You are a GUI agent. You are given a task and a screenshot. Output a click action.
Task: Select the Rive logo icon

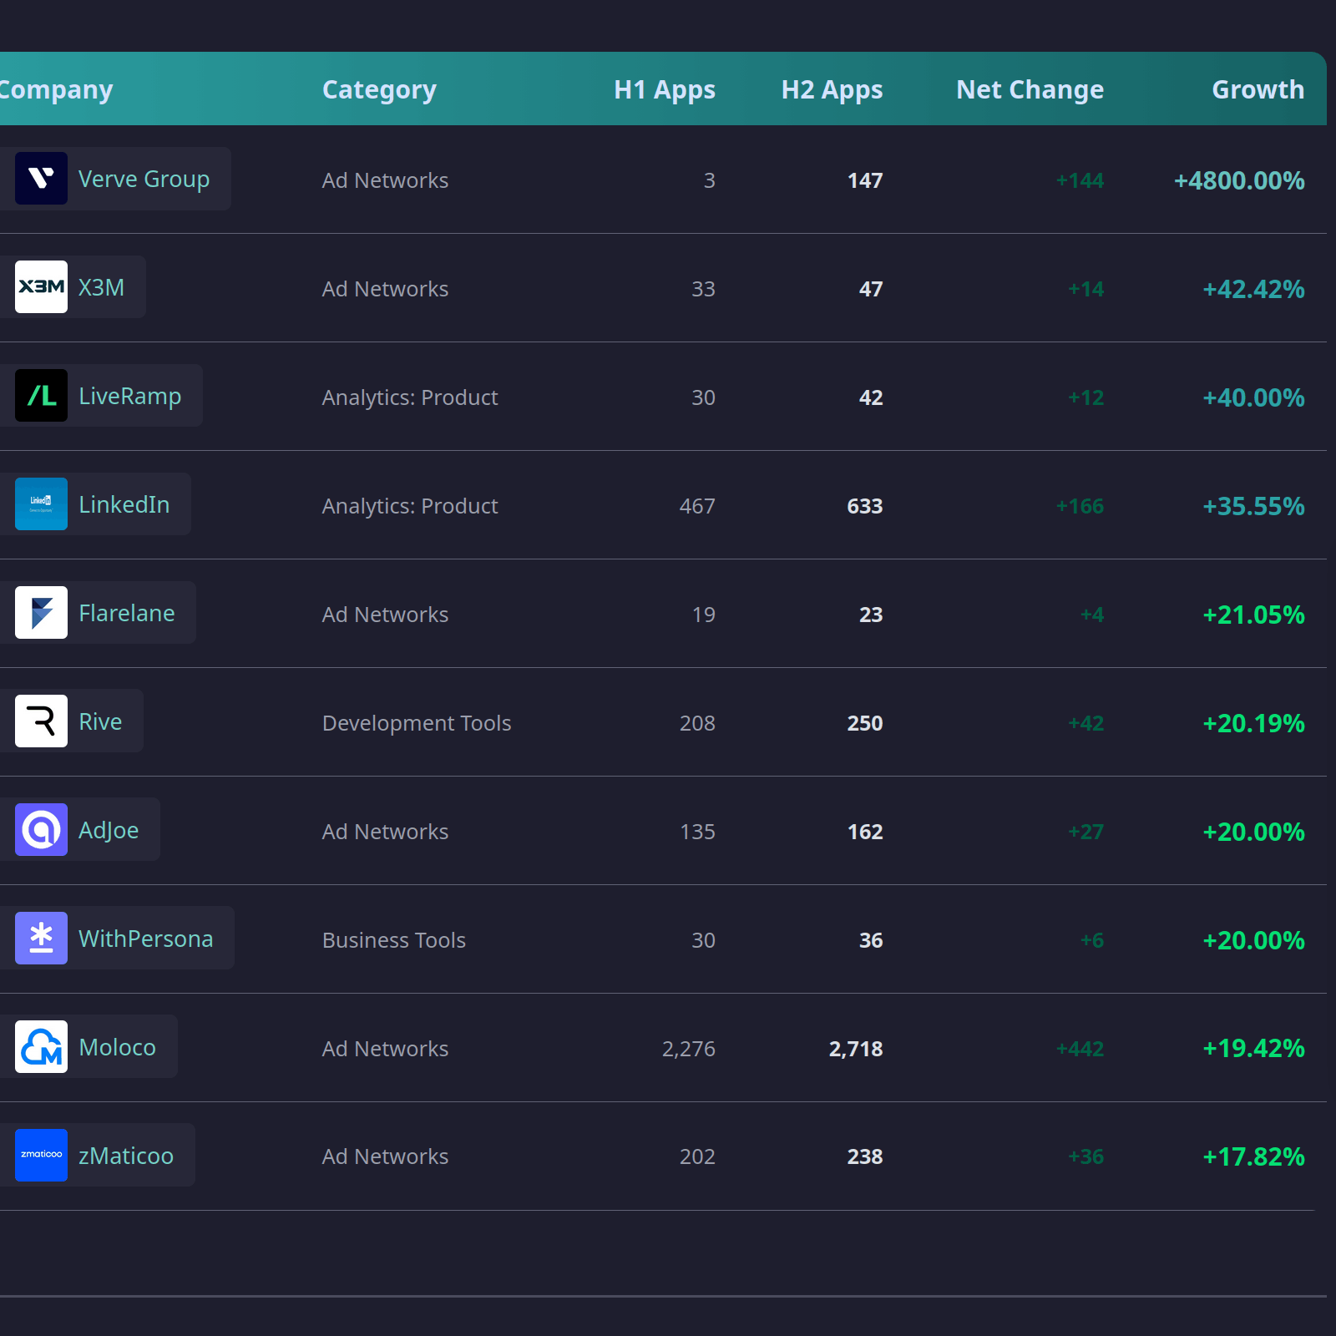(40, 721)
